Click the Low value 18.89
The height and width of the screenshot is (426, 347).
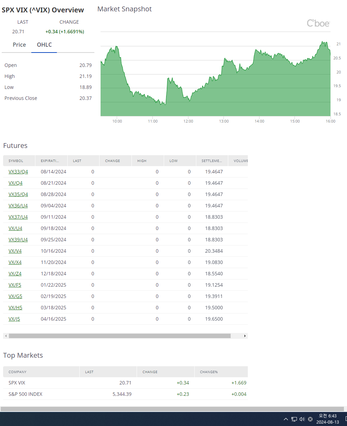pos(85,87)
